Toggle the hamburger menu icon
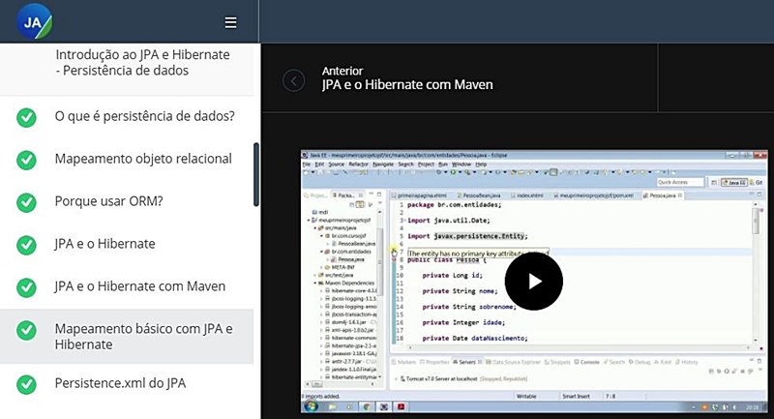This screenshot has height=419, width=774. coord(230,22)
